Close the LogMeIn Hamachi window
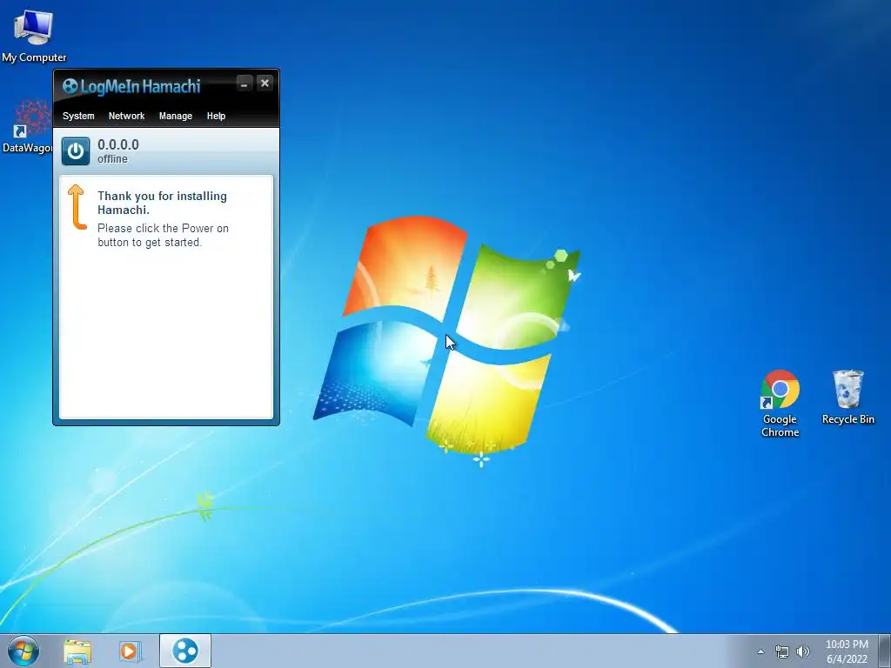 point(265,83)
